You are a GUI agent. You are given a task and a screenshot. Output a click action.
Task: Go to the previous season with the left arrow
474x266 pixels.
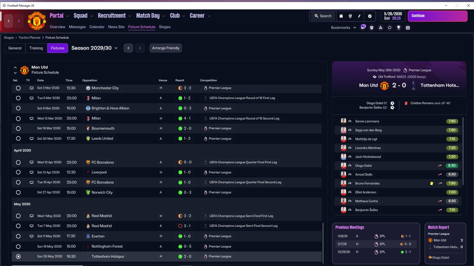(128, 48)
